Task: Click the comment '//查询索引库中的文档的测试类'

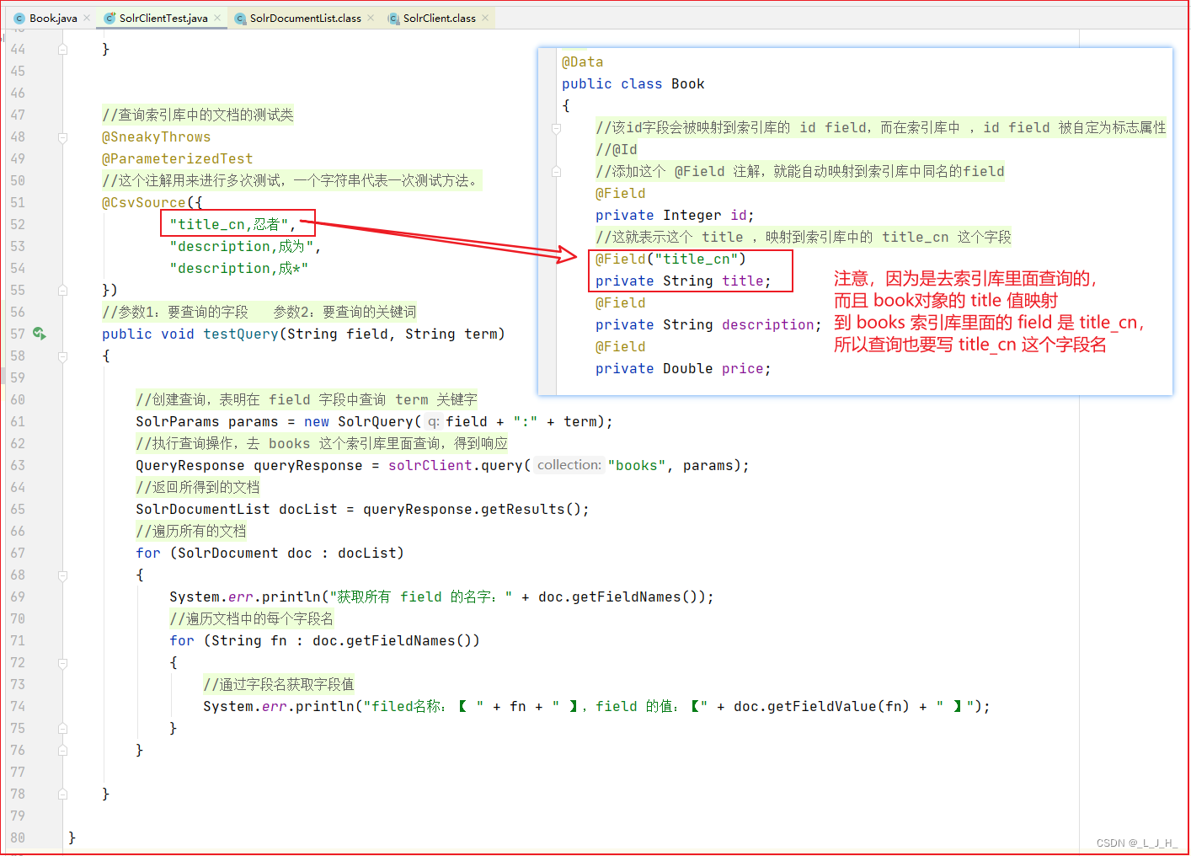Action: (198, 115)
